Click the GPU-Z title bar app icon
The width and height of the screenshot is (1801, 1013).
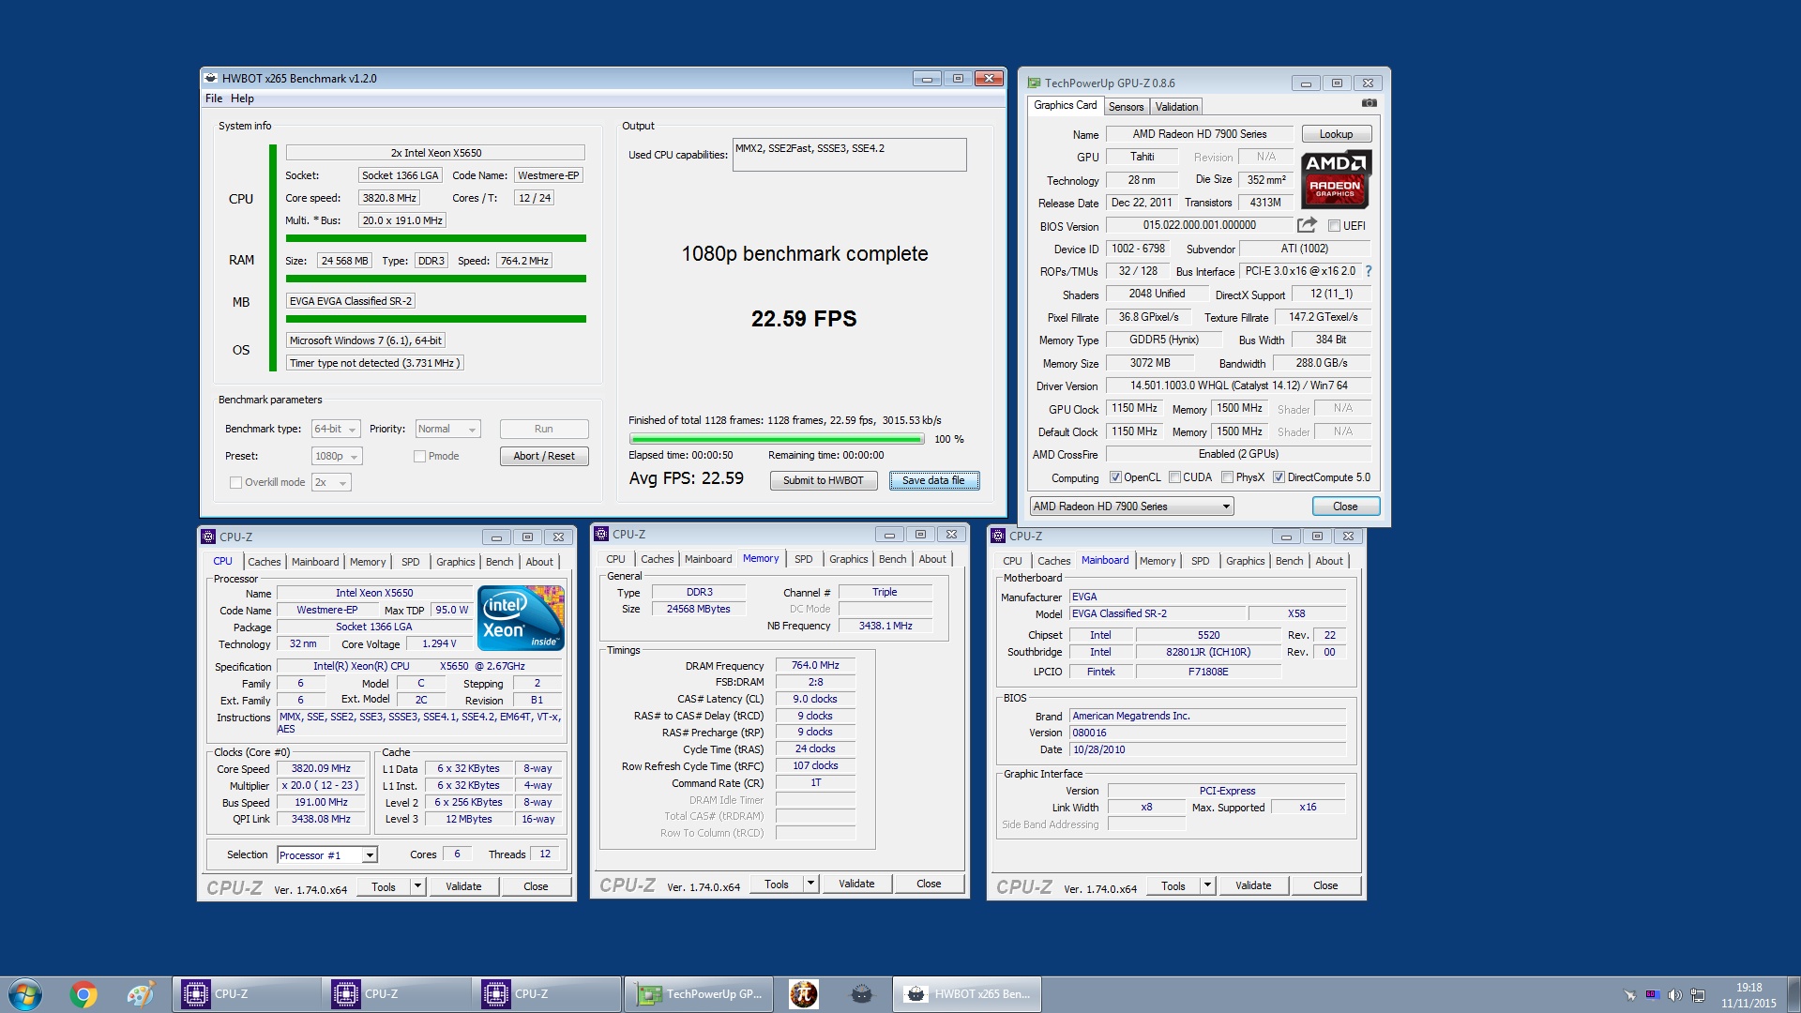click(1034, 83)
